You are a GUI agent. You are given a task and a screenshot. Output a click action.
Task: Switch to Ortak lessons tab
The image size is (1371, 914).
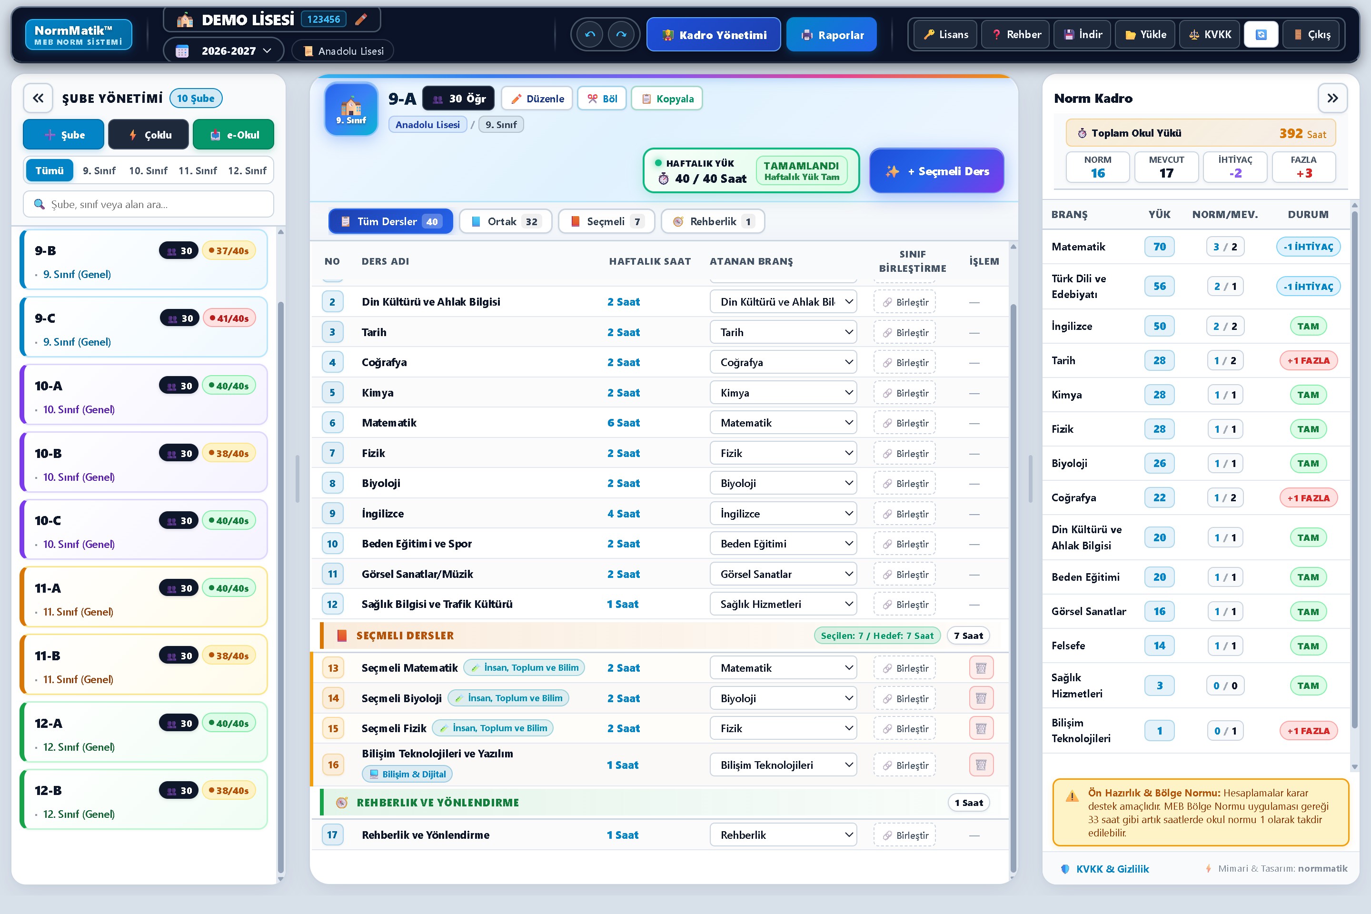(506, 221)
